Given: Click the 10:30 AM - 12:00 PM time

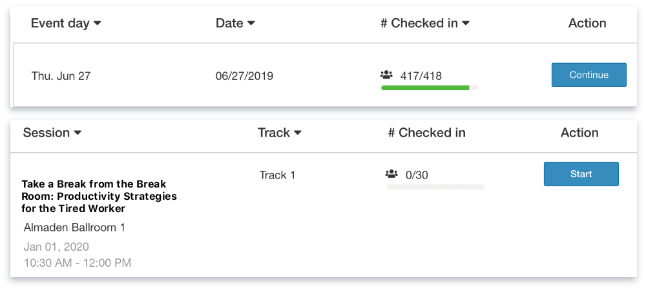Looking at the screenshot, I should tap(78, 262).
